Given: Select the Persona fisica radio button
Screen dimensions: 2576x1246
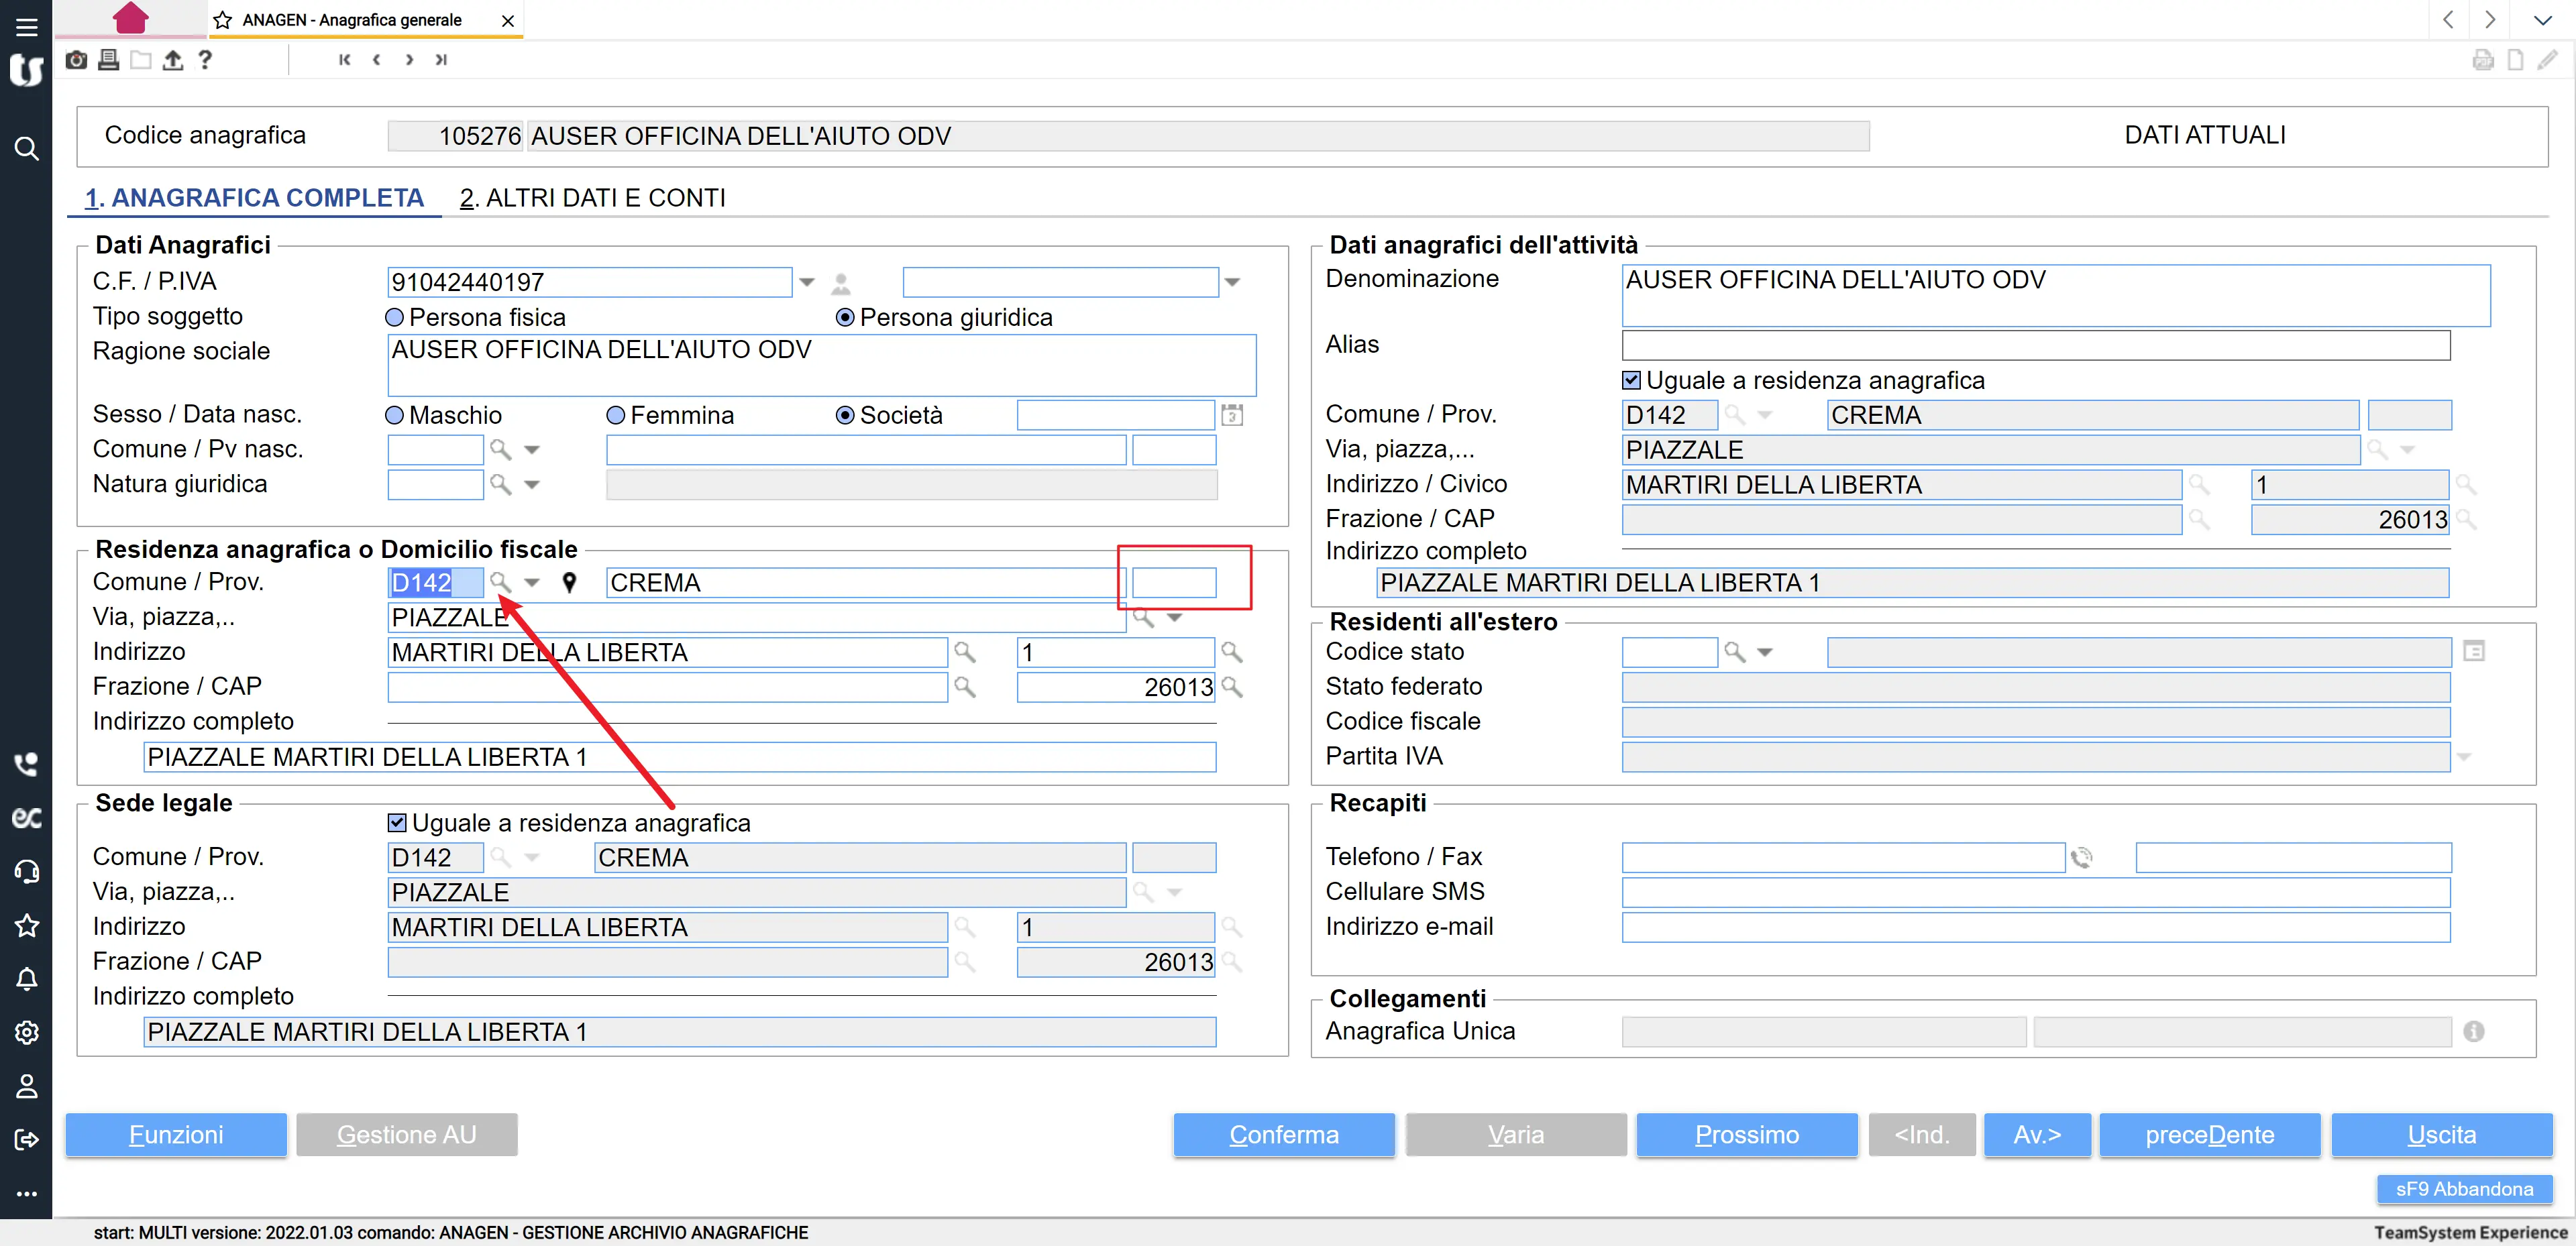Looking at the screenshot, I should 395,318.
